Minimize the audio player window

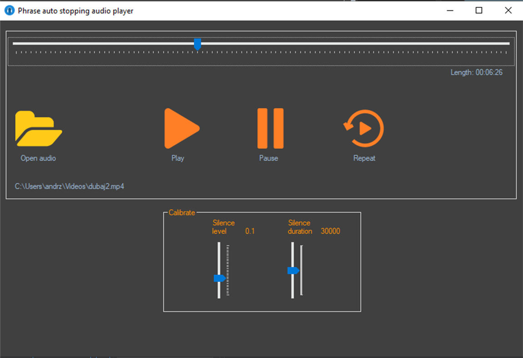click(449, 10)
